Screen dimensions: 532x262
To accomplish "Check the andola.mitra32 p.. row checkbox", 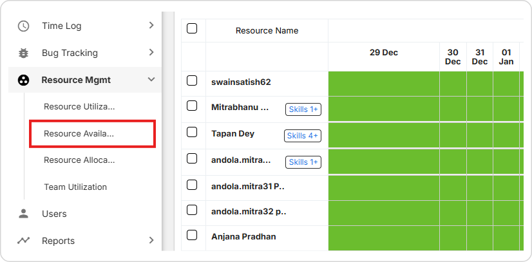I will click(x=192, y=210).
